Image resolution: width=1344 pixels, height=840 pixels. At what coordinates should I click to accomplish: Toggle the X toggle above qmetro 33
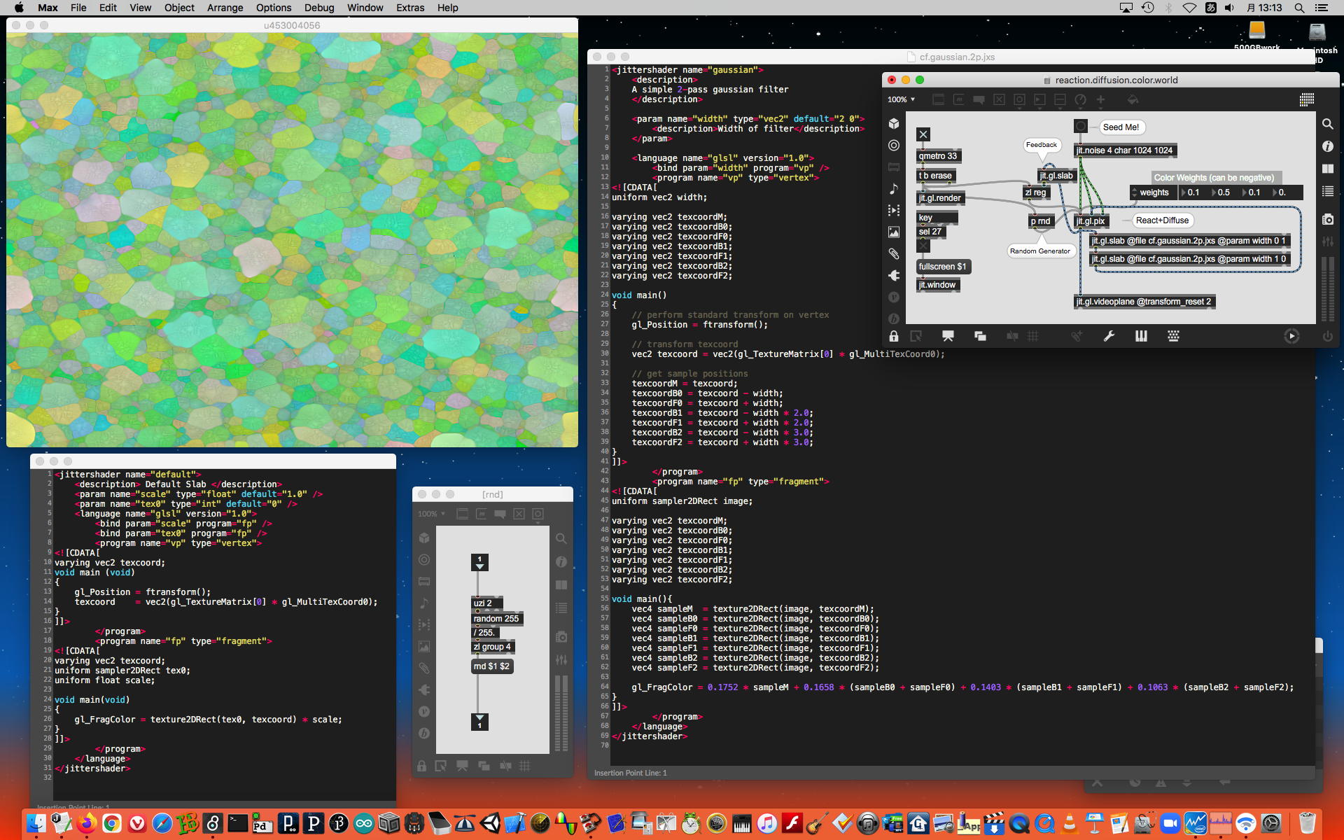[x=923, y=134]
